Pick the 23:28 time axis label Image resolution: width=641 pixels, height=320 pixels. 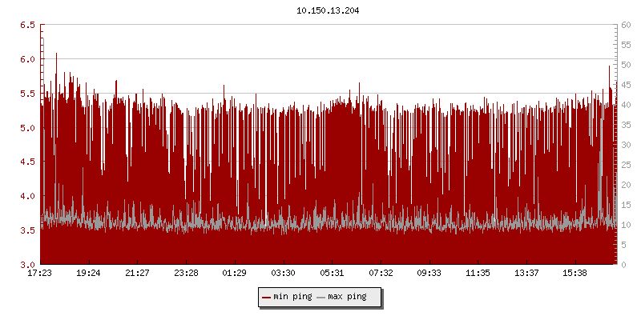(186, 273)
